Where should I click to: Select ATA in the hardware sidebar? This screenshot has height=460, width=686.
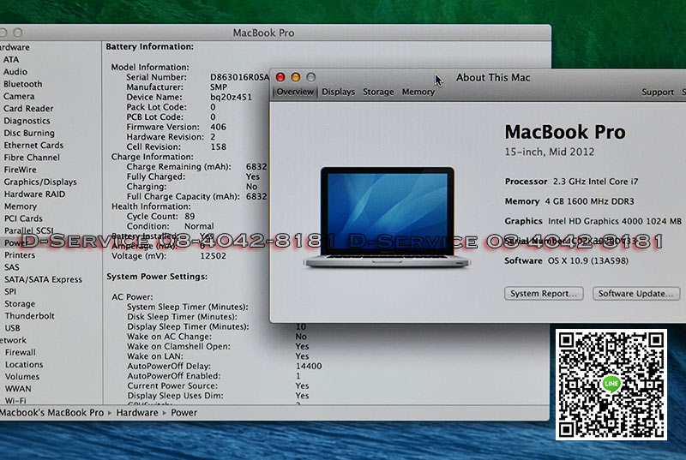(11, 59)
